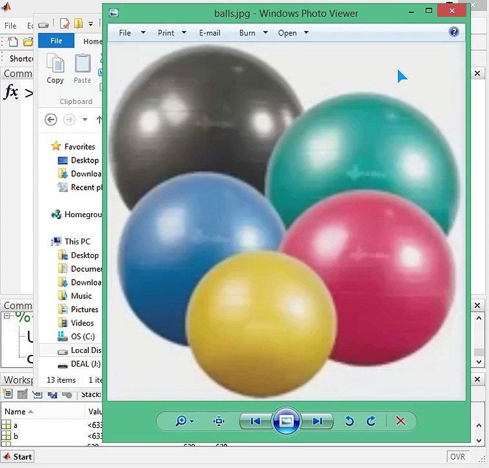Delete the photo with red X
This screenshot has height=468, width=489.
tap(401, 421)
